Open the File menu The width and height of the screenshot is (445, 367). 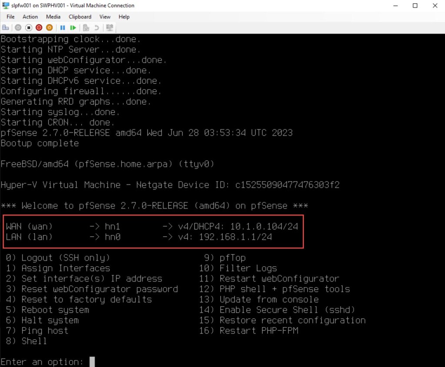10,17
